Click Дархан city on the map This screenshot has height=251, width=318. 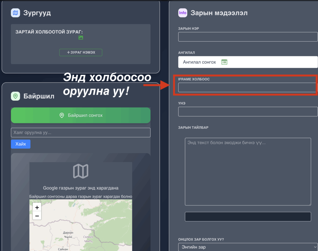tap(68, 233)
